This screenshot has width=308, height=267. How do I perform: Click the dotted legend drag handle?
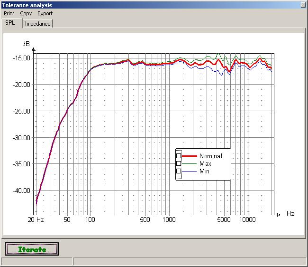[179, 164]
